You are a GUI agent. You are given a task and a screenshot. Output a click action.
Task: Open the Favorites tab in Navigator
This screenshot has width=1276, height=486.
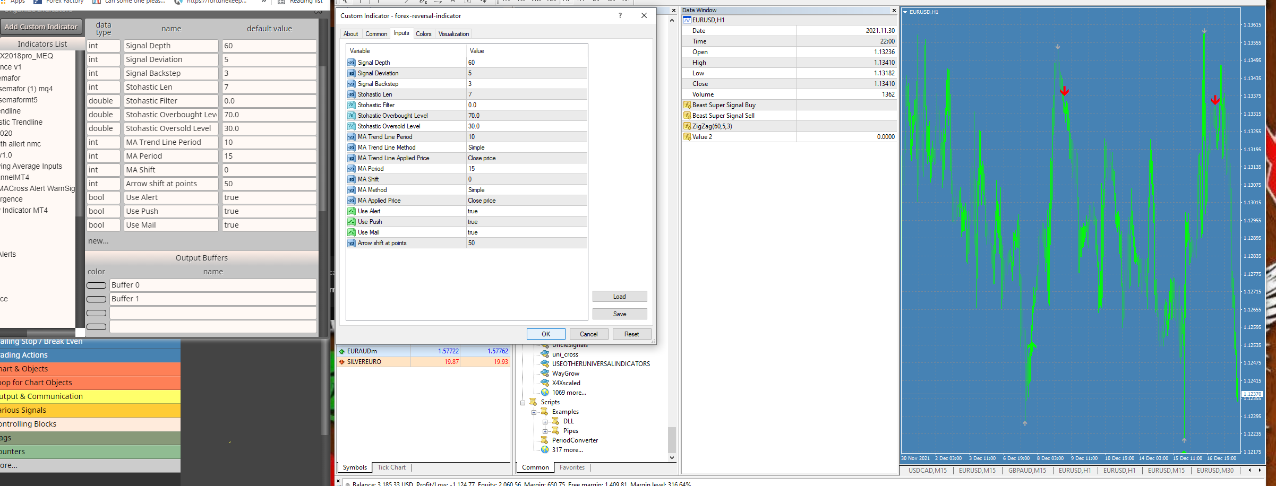(572, 467)
